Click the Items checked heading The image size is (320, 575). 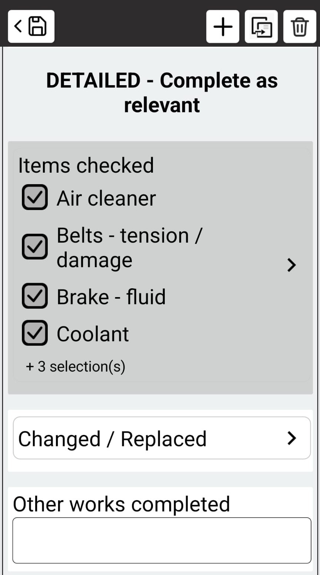(86, 165)
